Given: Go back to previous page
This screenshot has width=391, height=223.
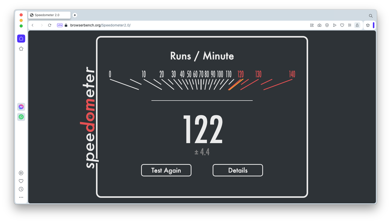Looking at the screenshot, I should point(32,25).
